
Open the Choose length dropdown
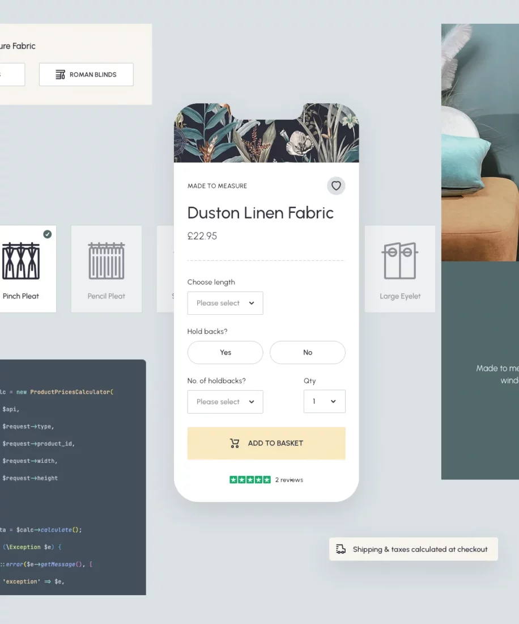pos(225,303)
